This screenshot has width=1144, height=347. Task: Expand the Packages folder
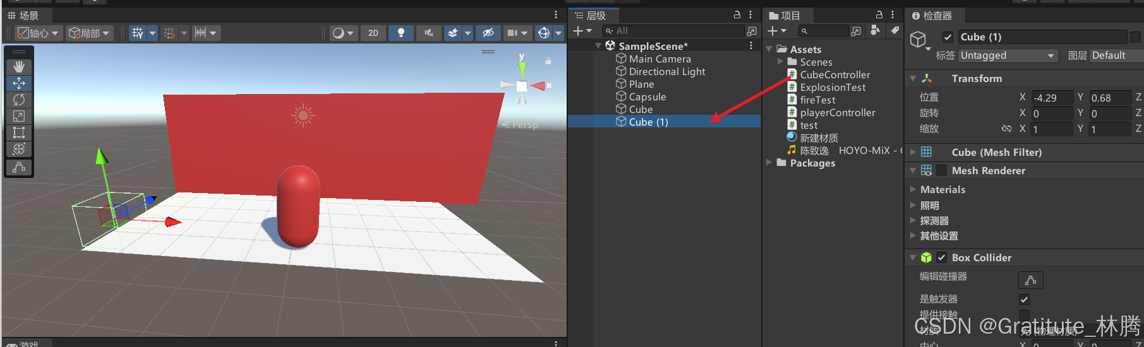[x=769, y=163]
